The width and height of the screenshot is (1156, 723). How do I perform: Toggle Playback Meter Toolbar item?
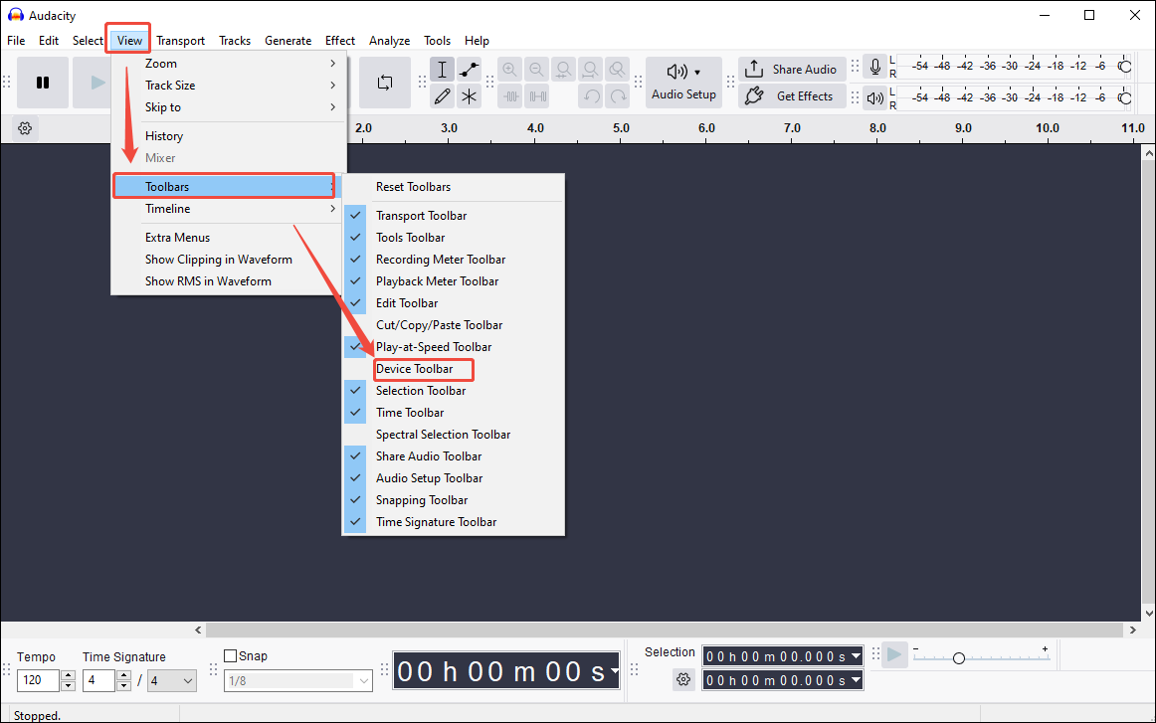click(x=454, y=280)
